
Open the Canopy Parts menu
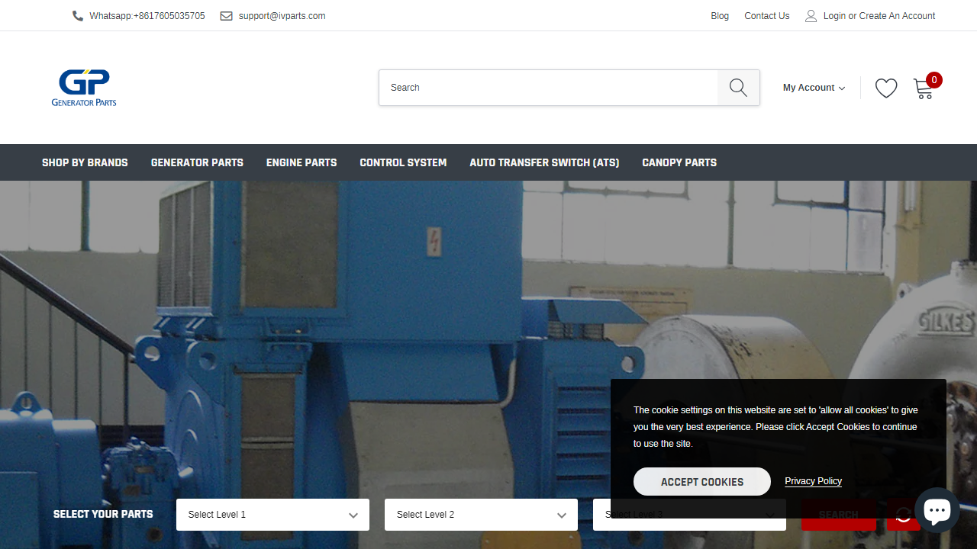679,162
